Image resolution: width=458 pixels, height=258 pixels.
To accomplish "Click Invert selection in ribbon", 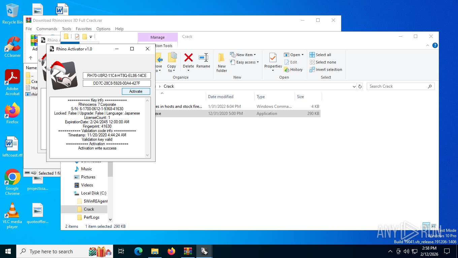I will pos(326,70).
